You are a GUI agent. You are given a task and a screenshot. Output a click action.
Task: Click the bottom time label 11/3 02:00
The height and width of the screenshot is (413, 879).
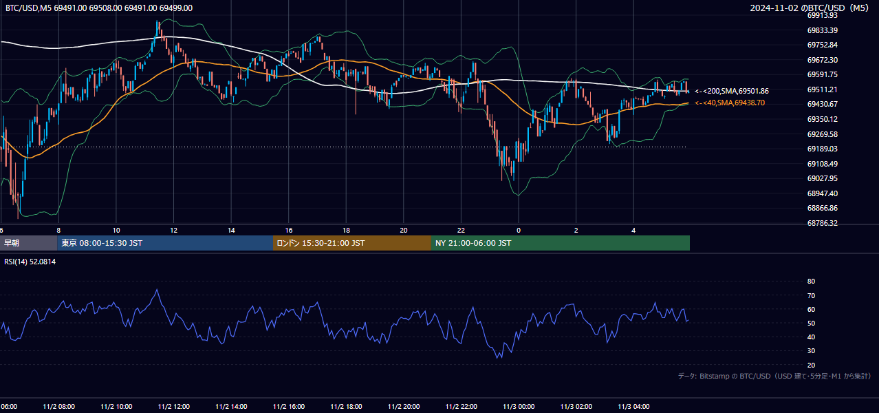(x=576, y=407)
